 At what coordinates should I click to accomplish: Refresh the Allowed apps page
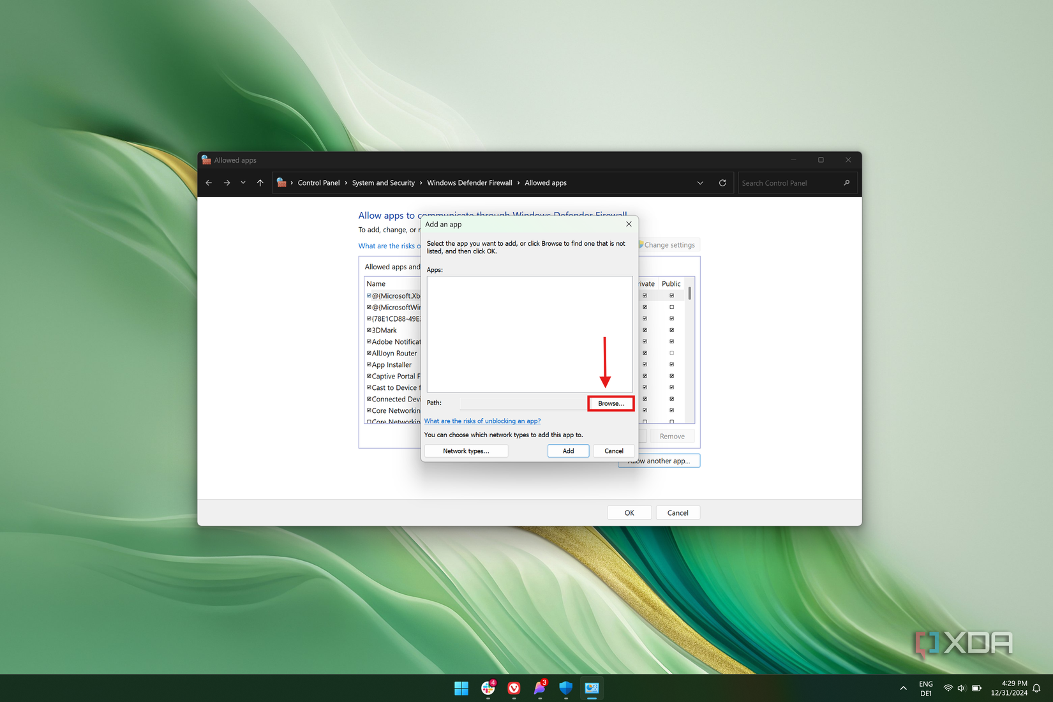722,183
